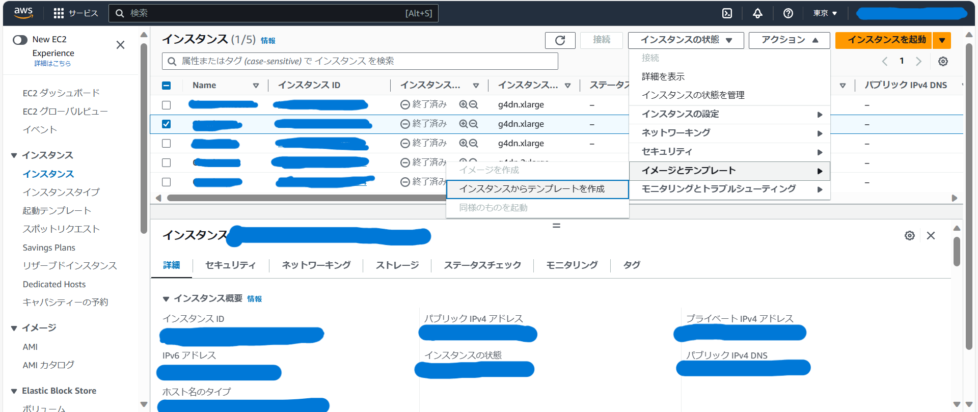Image resolution: width=978 pixels, height=412 pixels.
Task: Open 起動テンプレート in sidebar
Action: point(57,211)
